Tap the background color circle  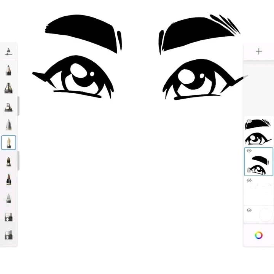click(x=265, y=215)
